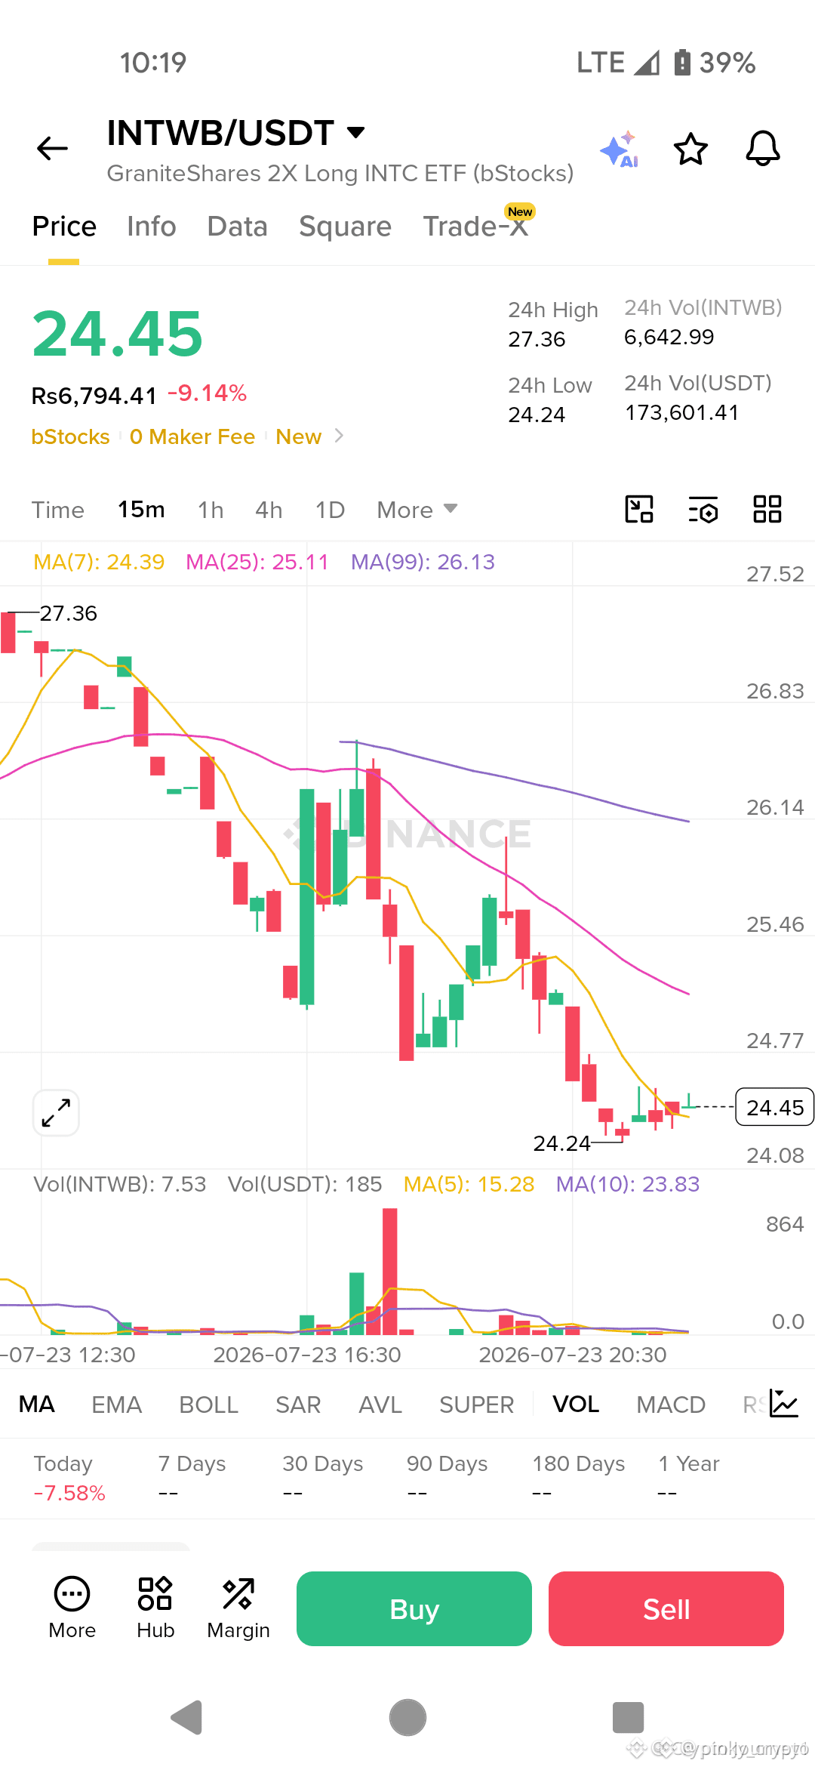
Task: Tap the New tag link
Action: click(x=299, y=436)
